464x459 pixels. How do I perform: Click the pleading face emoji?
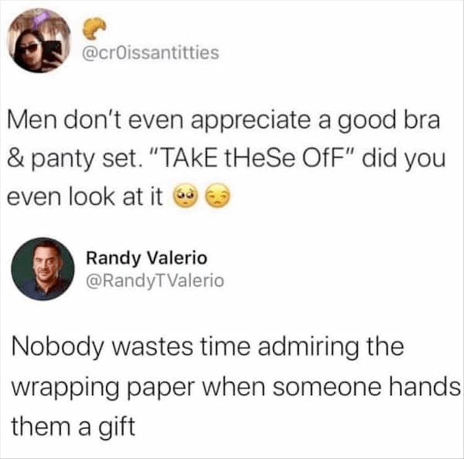point(186,196)
